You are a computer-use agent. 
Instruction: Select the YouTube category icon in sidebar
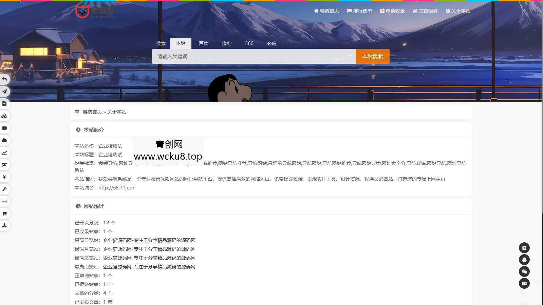pyautogui.click(x=4, y=128)
